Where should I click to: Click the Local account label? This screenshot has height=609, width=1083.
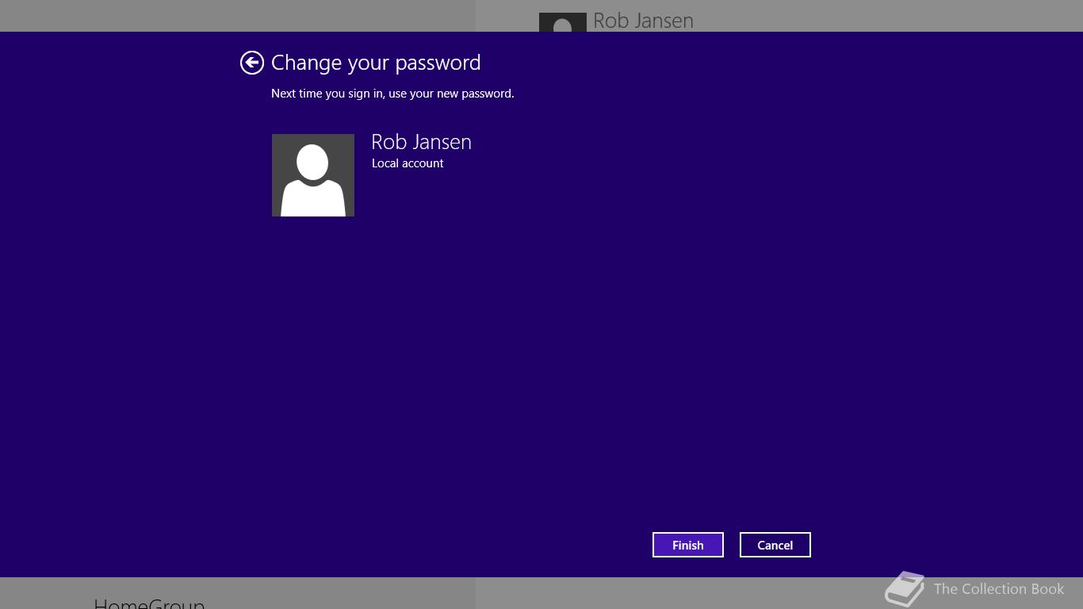coord(408,163)
